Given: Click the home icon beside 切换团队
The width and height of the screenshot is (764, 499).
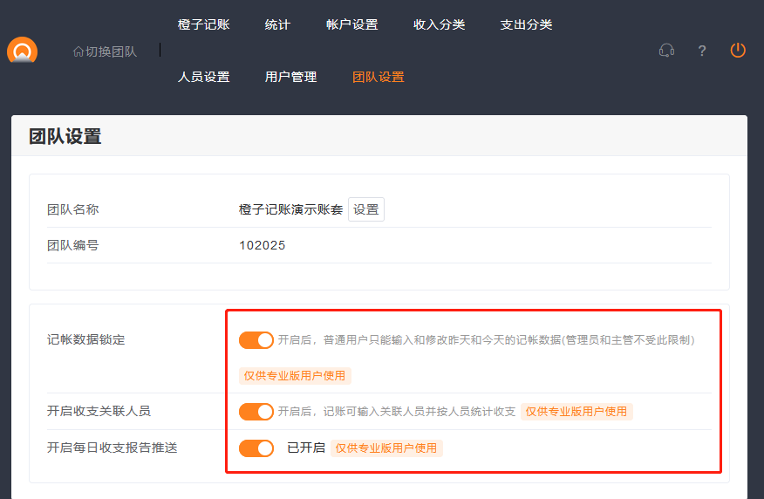Looking at the screenshot, I should 78,51.
